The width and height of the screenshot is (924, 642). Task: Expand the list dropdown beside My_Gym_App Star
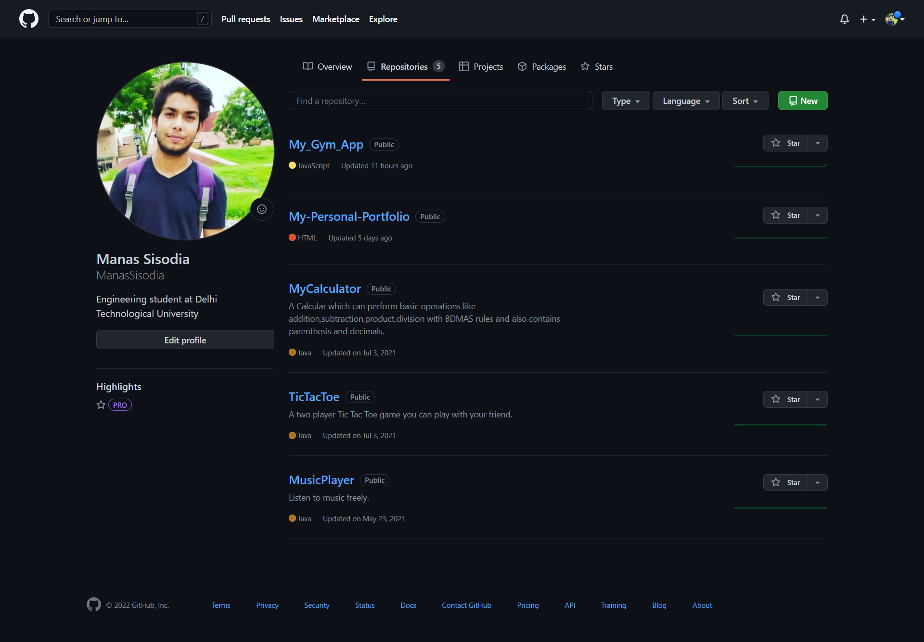click(818, 143)
